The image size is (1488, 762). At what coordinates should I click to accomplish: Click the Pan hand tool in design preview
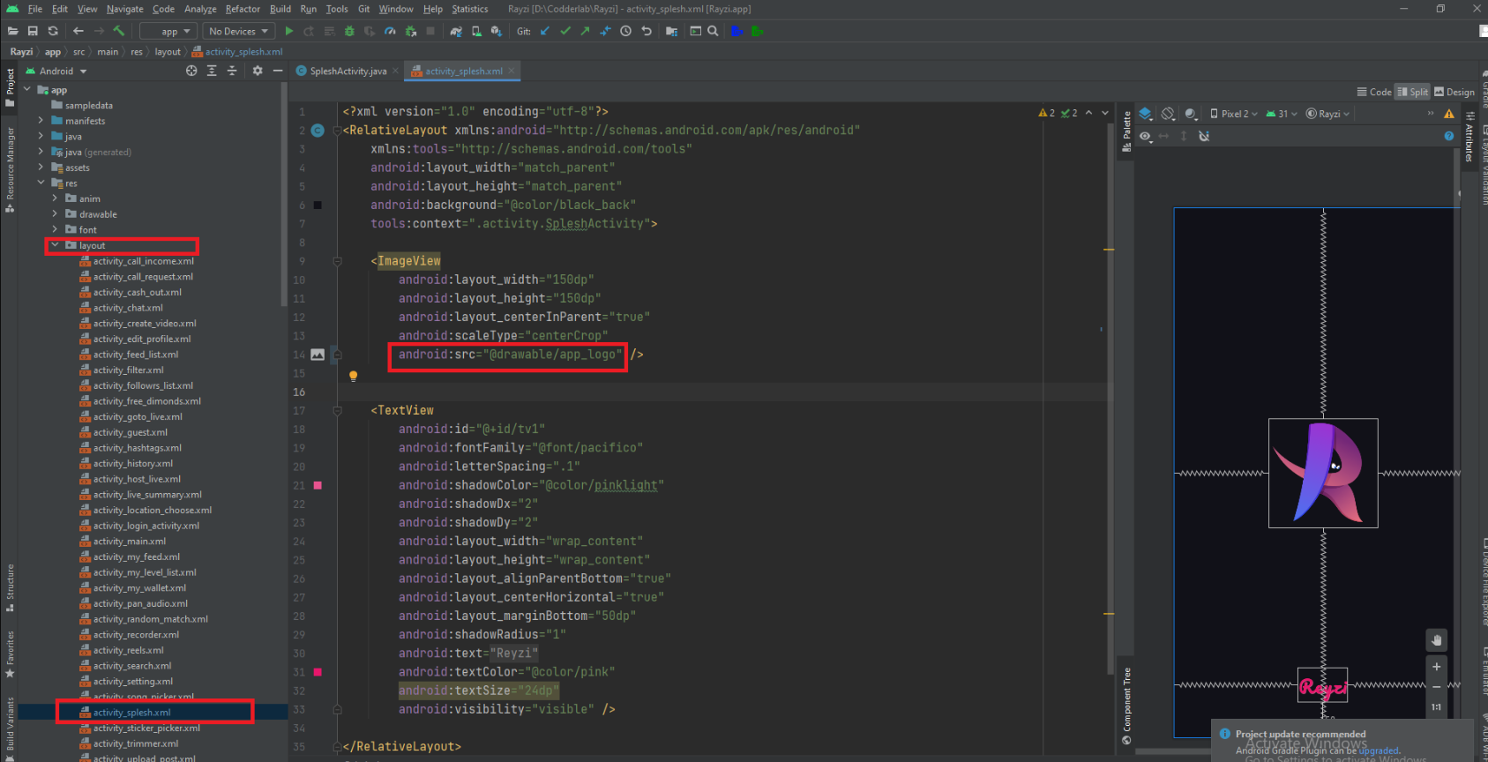(x=1436, y=639)
